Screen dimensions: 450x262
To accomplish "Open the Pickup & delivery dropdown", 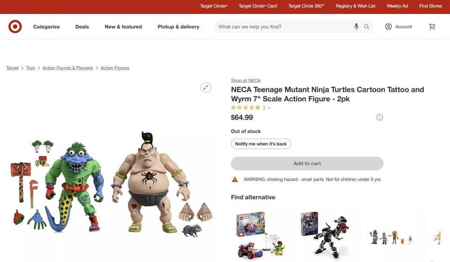I will point(178,27).
